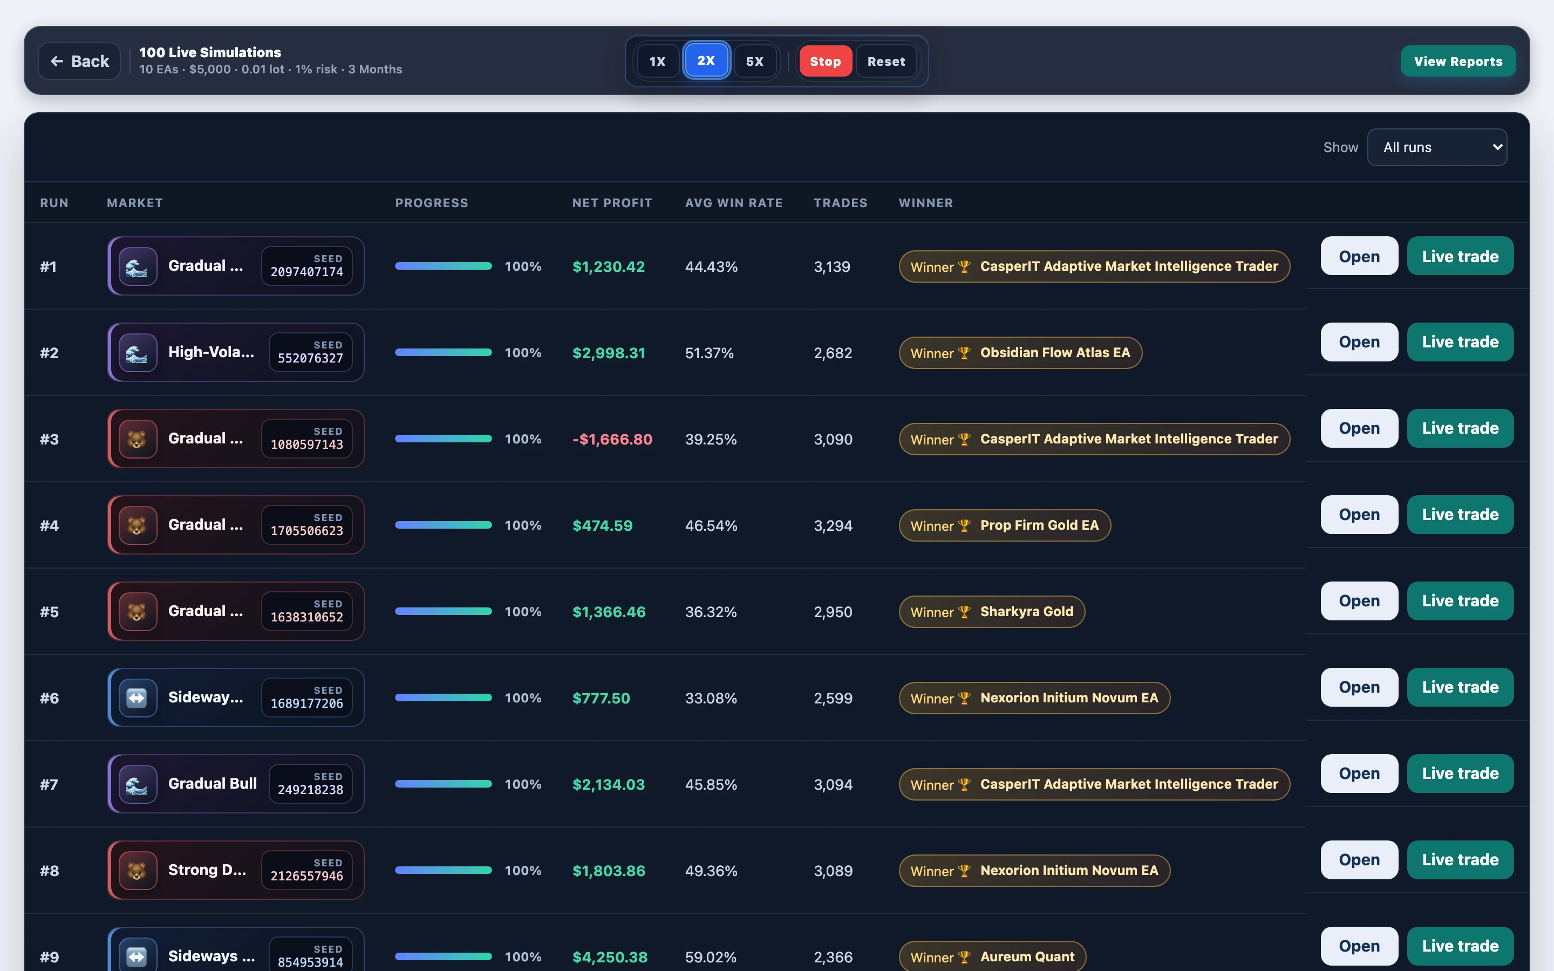The width and height of the screenshot is (1554, 971).
Task: Click the bear market icon in run #4
Action: pyautogui.click(x=138, y=525)
